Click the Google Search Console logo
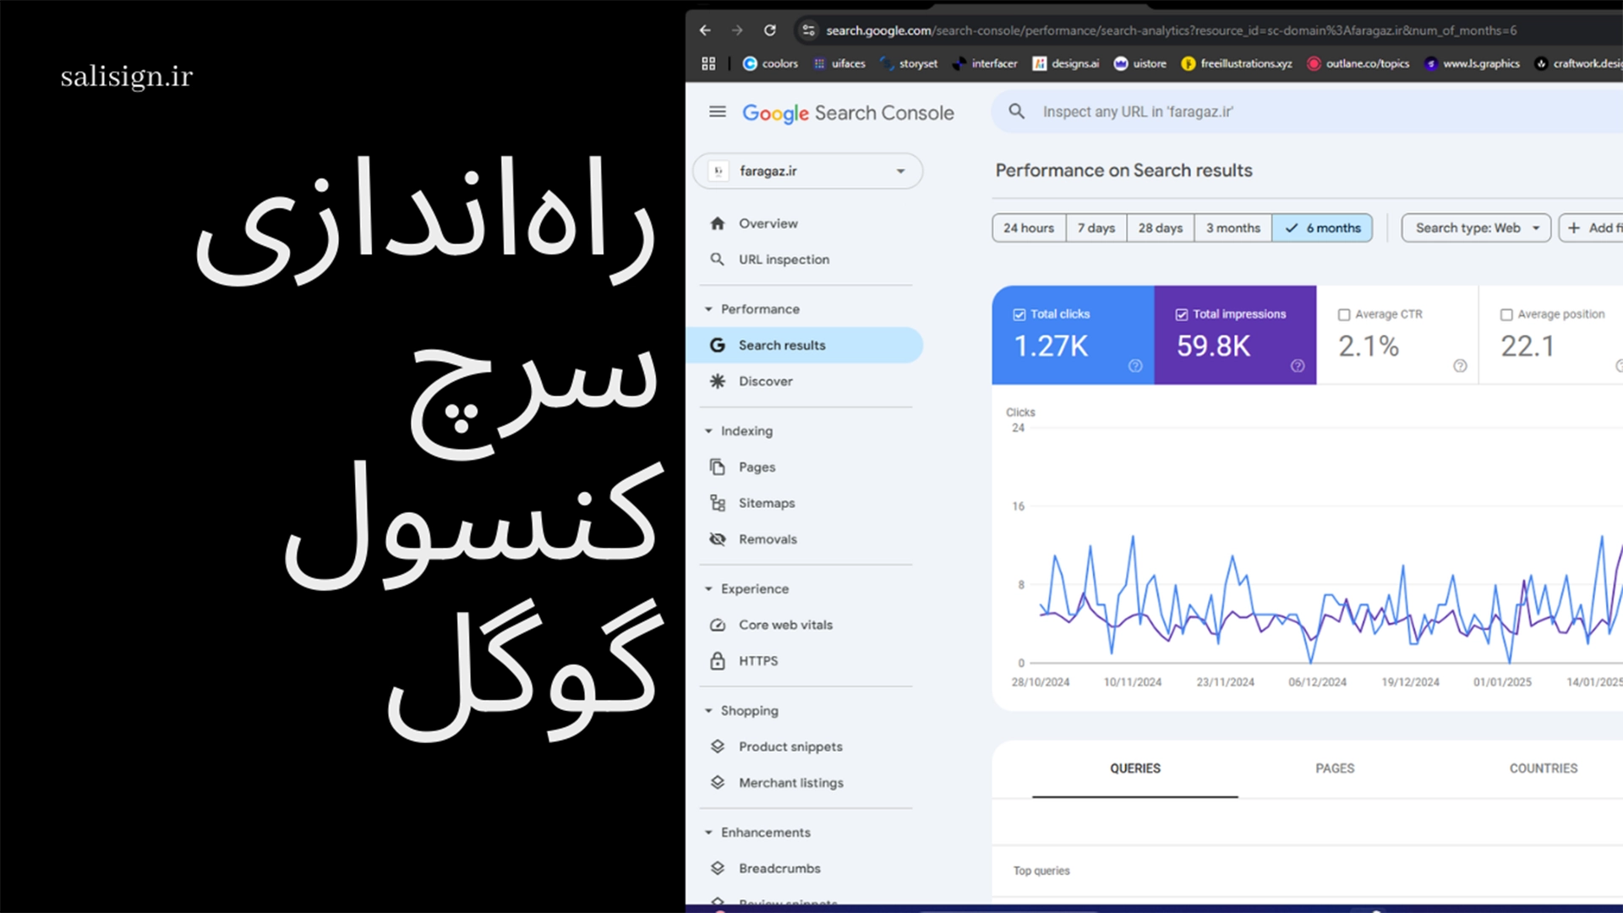 click(x=848, y=112)
